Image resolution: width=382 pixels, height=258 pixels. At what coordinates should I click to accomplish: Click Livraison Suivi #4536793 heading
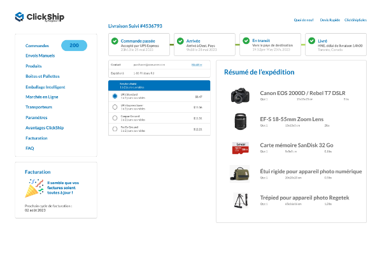[135, 26]
